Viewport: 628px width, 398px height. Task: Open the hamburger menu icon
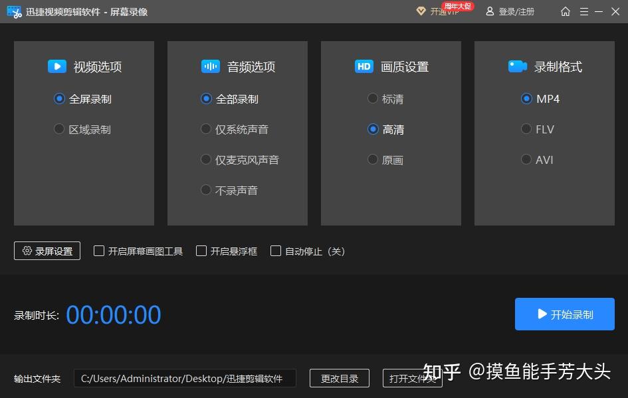tap(584, 11)
